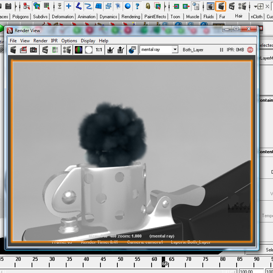Switch to the Animation shelf tab
273x273 pixels.
click(86, 17)
